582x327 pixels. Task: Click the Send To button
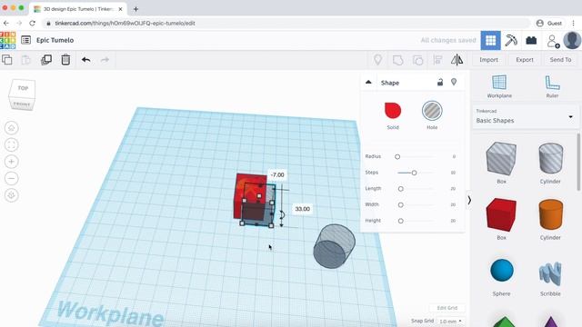point(560,60)
